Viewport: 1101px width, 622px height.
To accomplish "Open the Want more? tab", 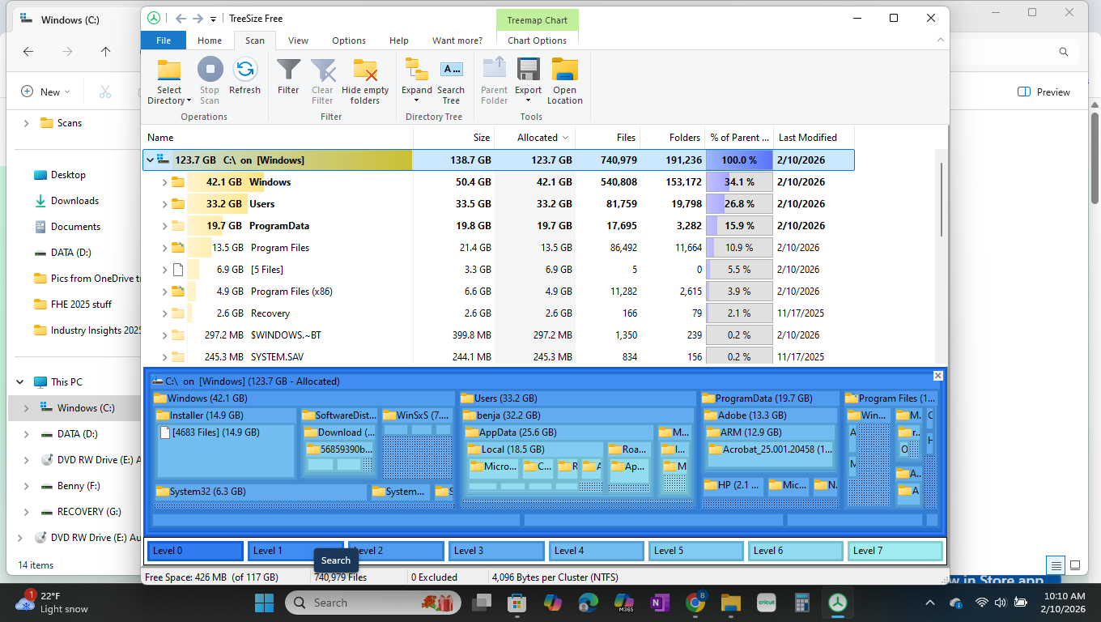I will pos(457,40).
